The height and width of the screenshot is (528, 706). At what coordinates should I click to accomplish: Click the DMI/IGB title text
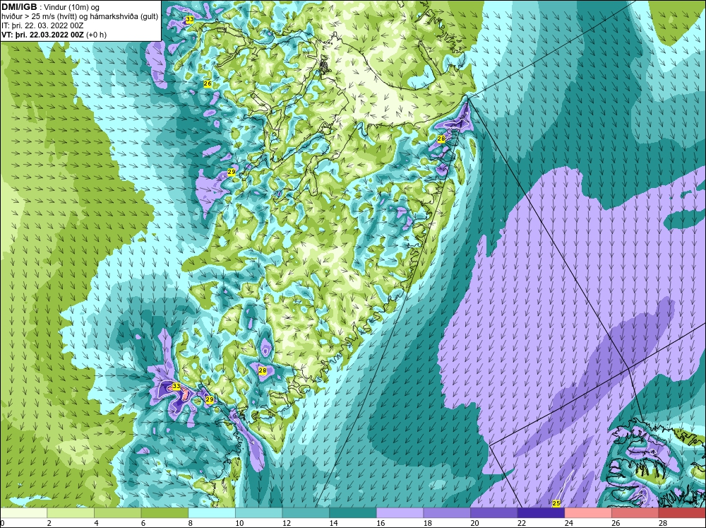19,7
